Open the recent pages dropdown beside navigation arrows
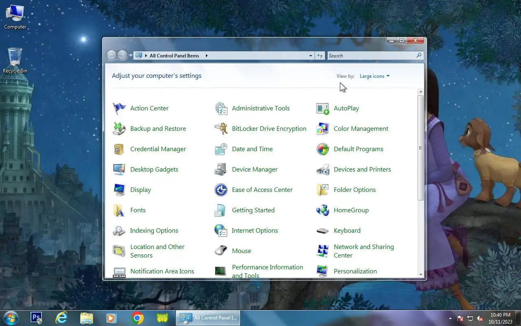The image size is (521, 326). coord(131,55)
